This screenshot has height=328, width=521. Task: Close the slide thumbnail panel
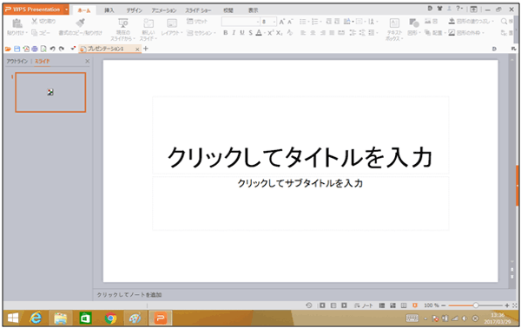pyautogui.click(x=88, y=61)
